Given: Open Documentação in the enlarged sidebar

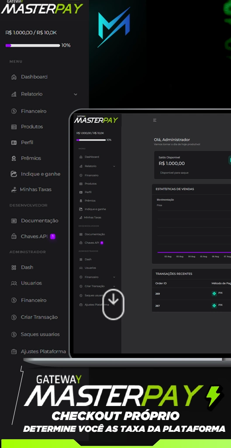Looking at the screenshot, I should coord(34,221).
